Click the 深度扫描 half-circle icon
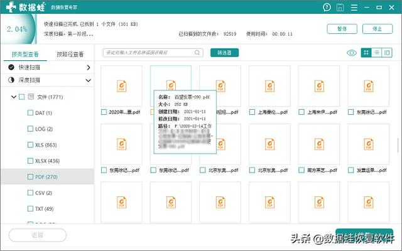This screenshot has width=402, height=251. (x=11, y=80)
